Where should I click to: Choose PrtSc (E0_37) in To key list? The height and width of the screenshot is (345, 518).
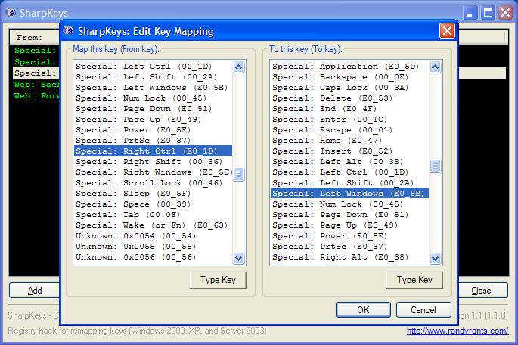pyautogui.click(x=350, y=246)
